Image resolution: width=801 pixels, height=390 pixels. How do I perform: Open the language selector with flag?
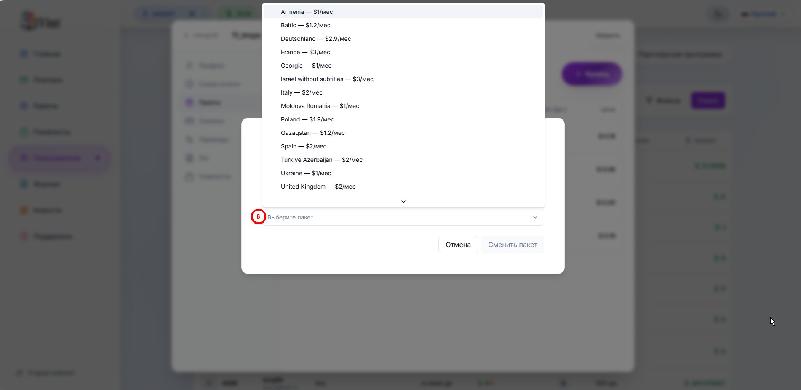pos(763,14)
